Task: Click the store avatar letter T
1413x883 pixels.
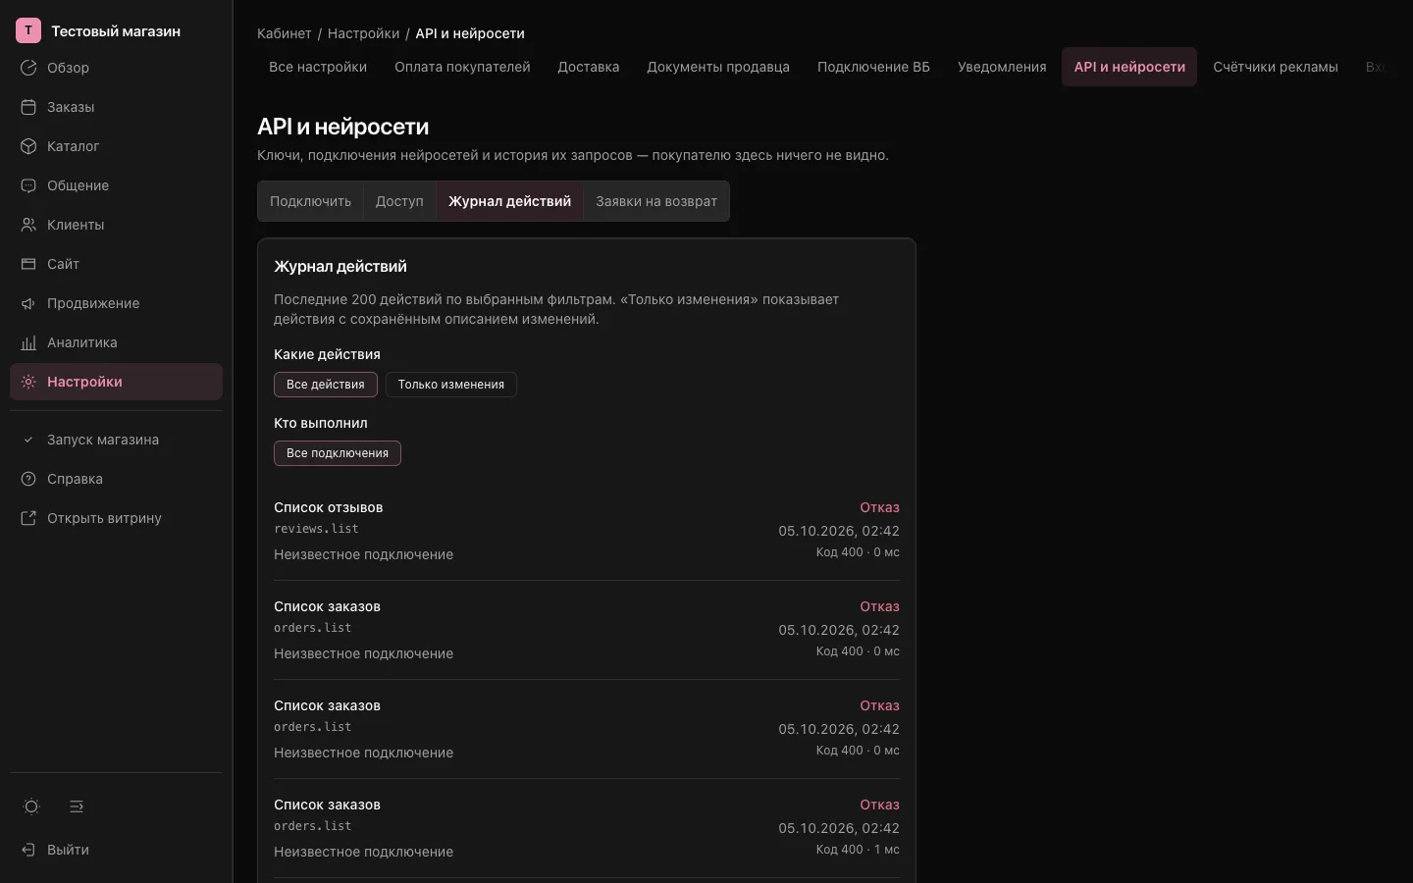Action: 28,30
